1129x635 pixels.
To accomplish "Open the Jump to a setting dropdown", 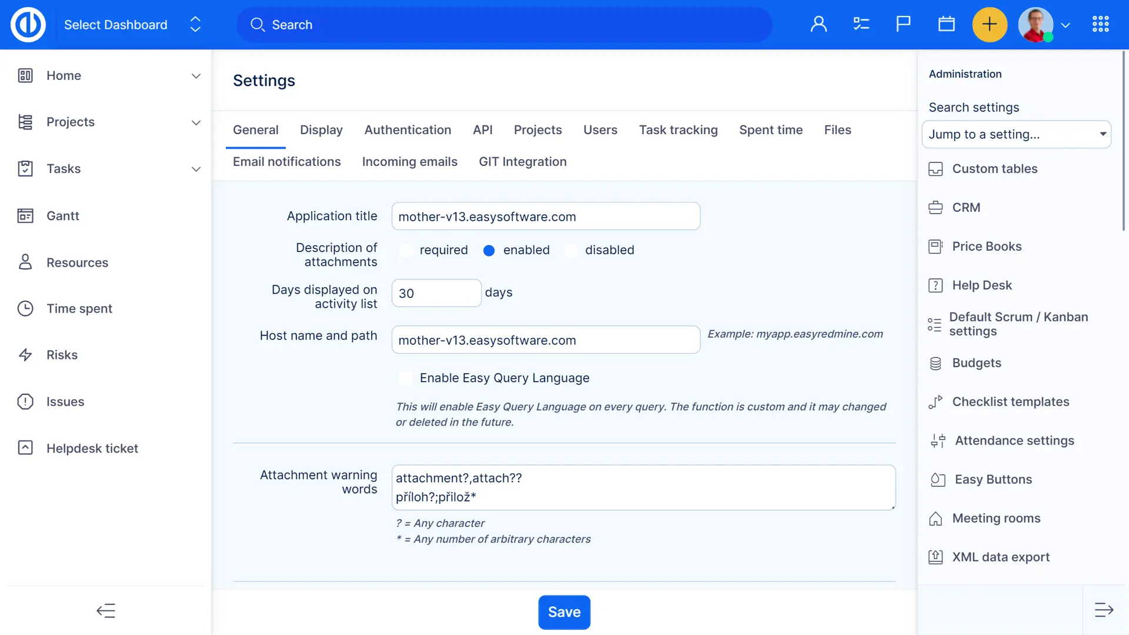I will pyautogui.click(x=1016, y=134).
